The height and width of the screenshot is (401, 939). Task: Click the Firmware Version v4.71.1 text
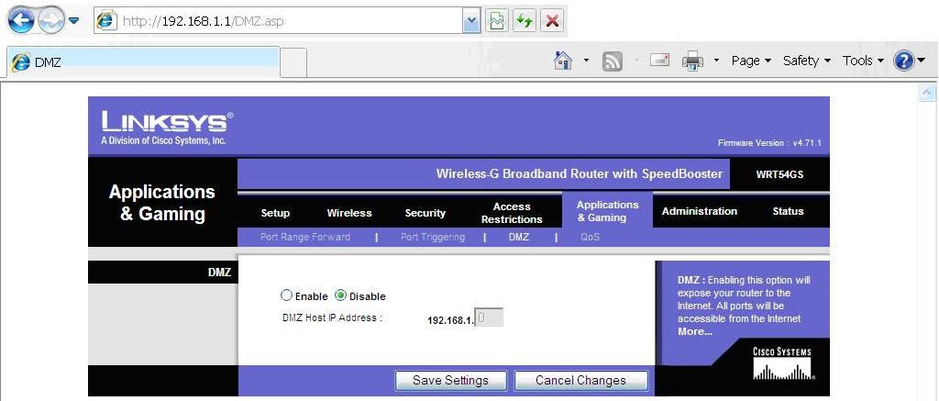(769, 143)
